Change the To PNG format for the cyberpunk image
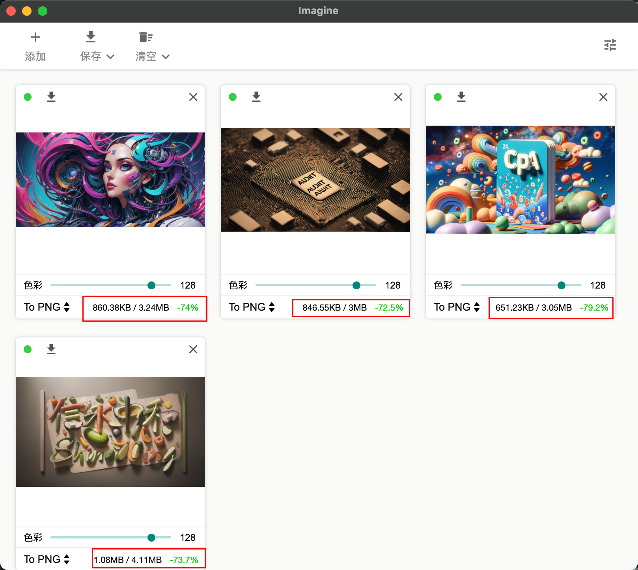638x570 pixels. point(47,307)
